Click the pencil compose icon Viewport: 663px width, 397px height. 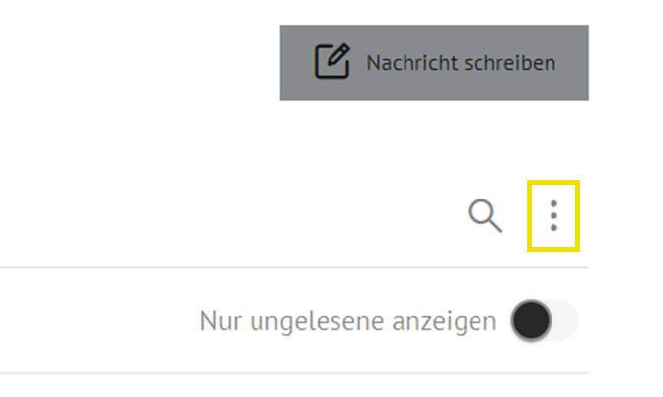click(x=331, y=61)
